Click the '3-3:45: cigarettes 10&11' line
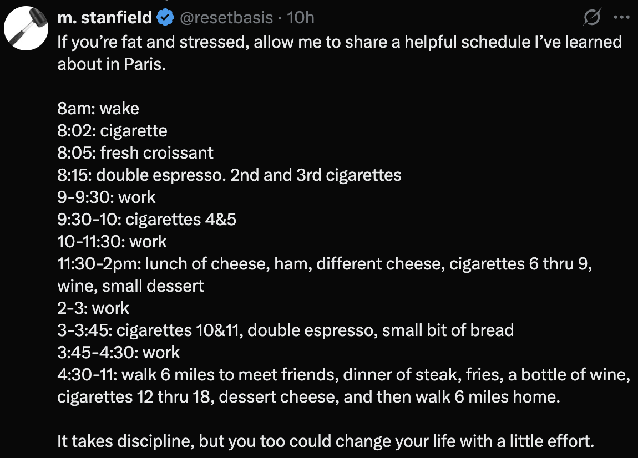The width and height of the screenshot is (638, 458). [x=285, y=330]
